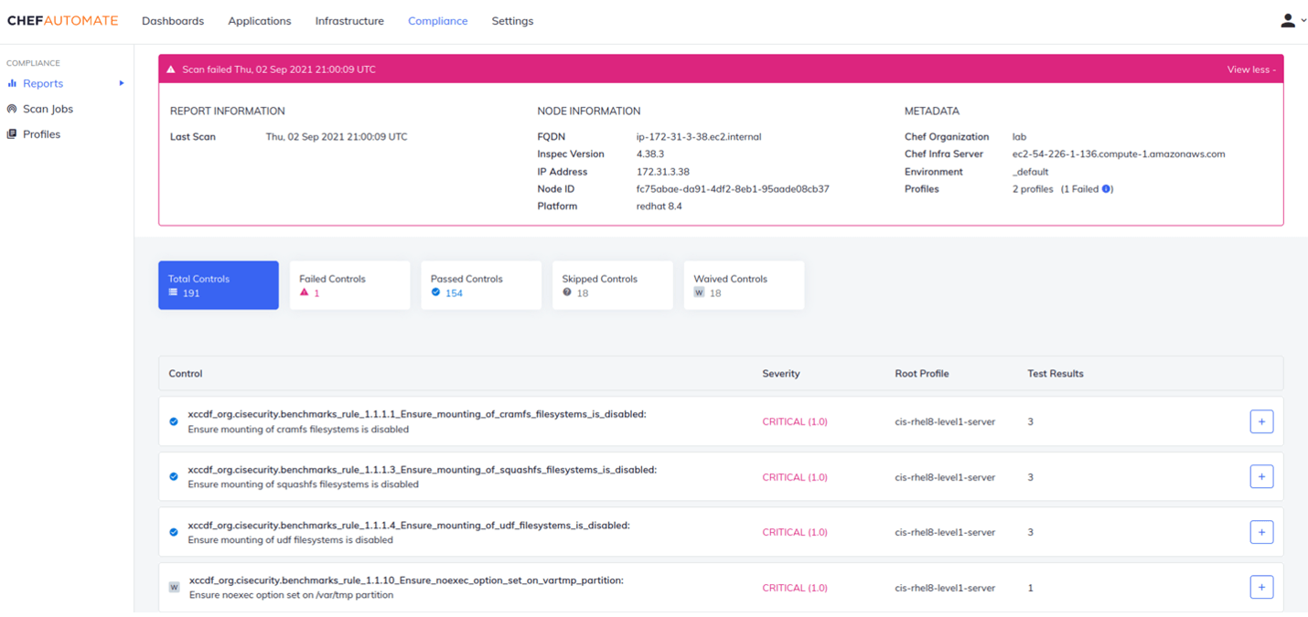1308x617 pixels.
Task: Filter by Failed Controls card
Action: [349, 285]
